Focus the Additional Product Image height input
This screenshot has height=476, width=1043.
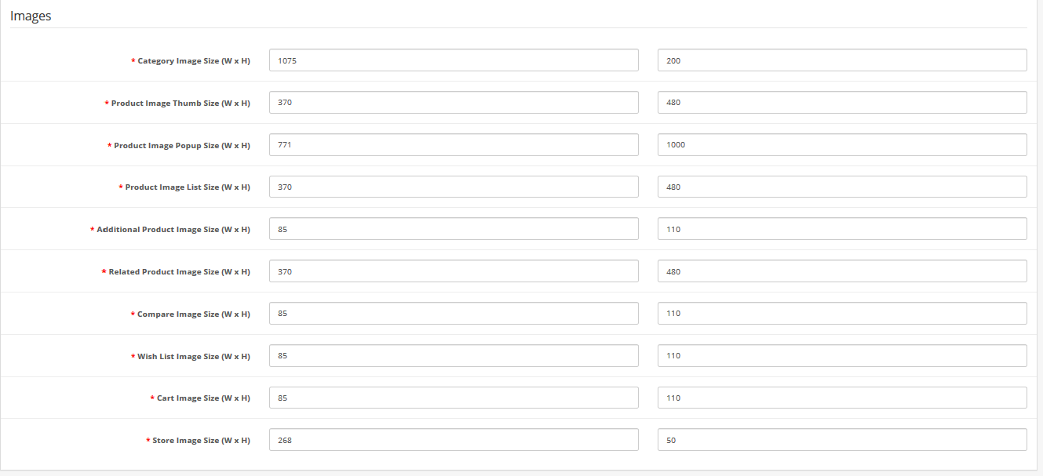coord(842,229)
